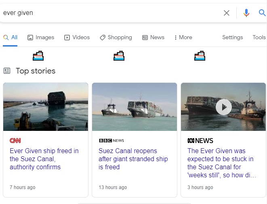The image size is (267, 204).
Task: Go to the News tab
Action: pyautogui.click(x=153, y=38)
